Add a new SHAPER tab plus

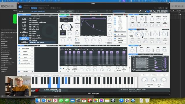coord(140,46)
